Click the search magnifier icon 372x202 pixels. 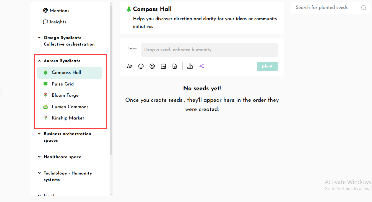(x=364, y=8)
